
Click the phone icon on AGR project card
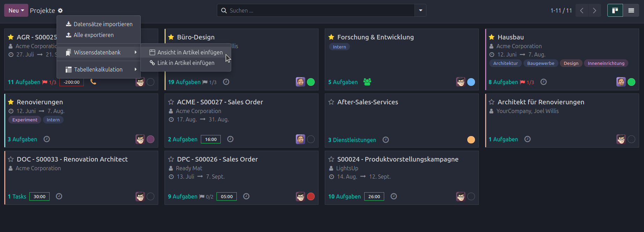click(x=93, y=82)
